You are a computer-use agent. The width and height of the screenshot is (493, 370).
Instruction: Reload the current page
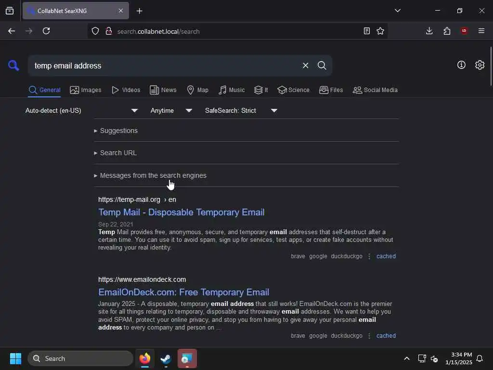pyautogui.click(x=46, y=31)
